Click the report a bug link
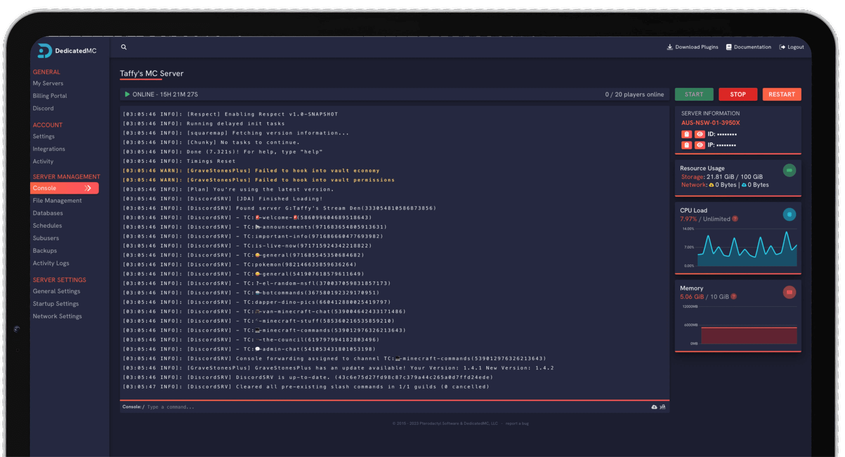This screenshot has width=845, height=457. pos(517,424)
